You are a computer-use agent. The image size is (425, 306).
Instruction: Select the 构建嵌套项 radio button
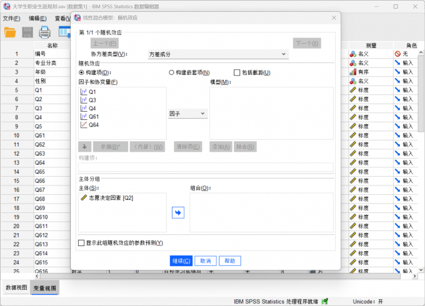click(171, 72)
